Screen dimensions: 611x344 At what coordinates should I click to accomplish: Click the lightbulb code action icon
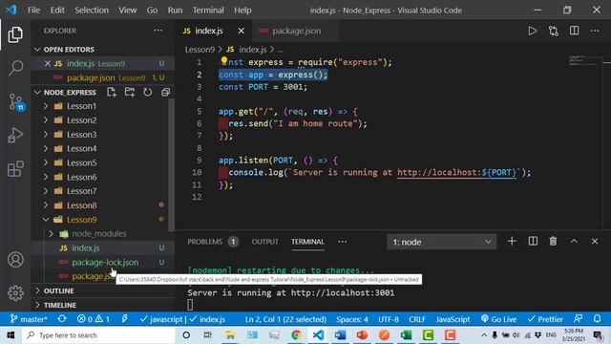[x=224, y=60]
